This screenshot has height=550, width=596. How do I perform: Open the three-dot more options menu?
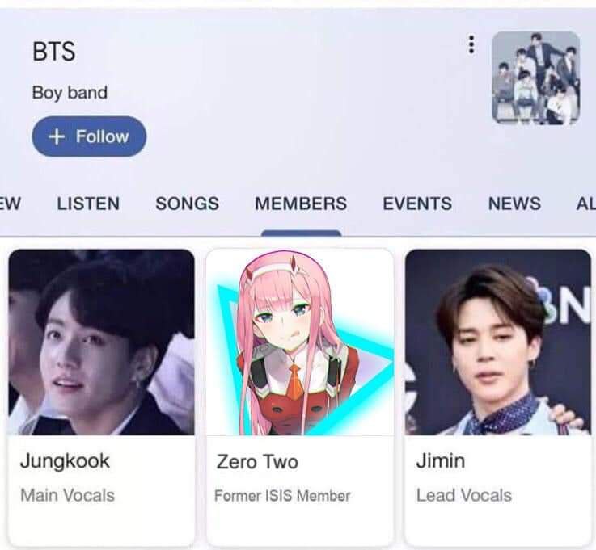click(471, 44)
